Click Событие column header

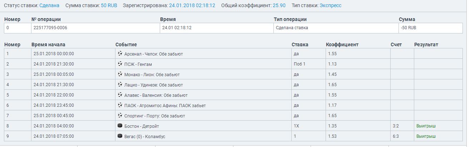[126, 44]
